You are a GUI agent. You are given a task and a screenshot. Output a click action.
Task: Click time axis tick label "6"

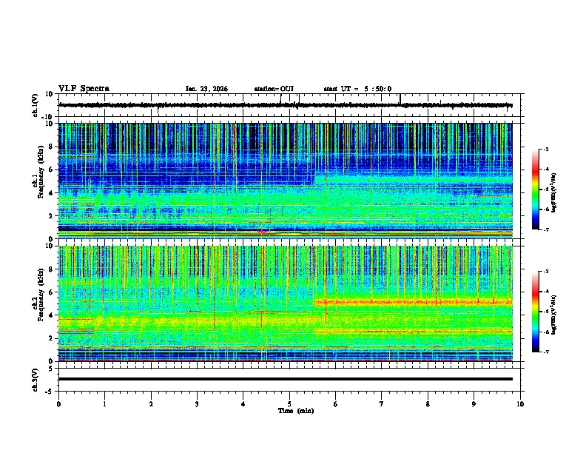(335, 404)
